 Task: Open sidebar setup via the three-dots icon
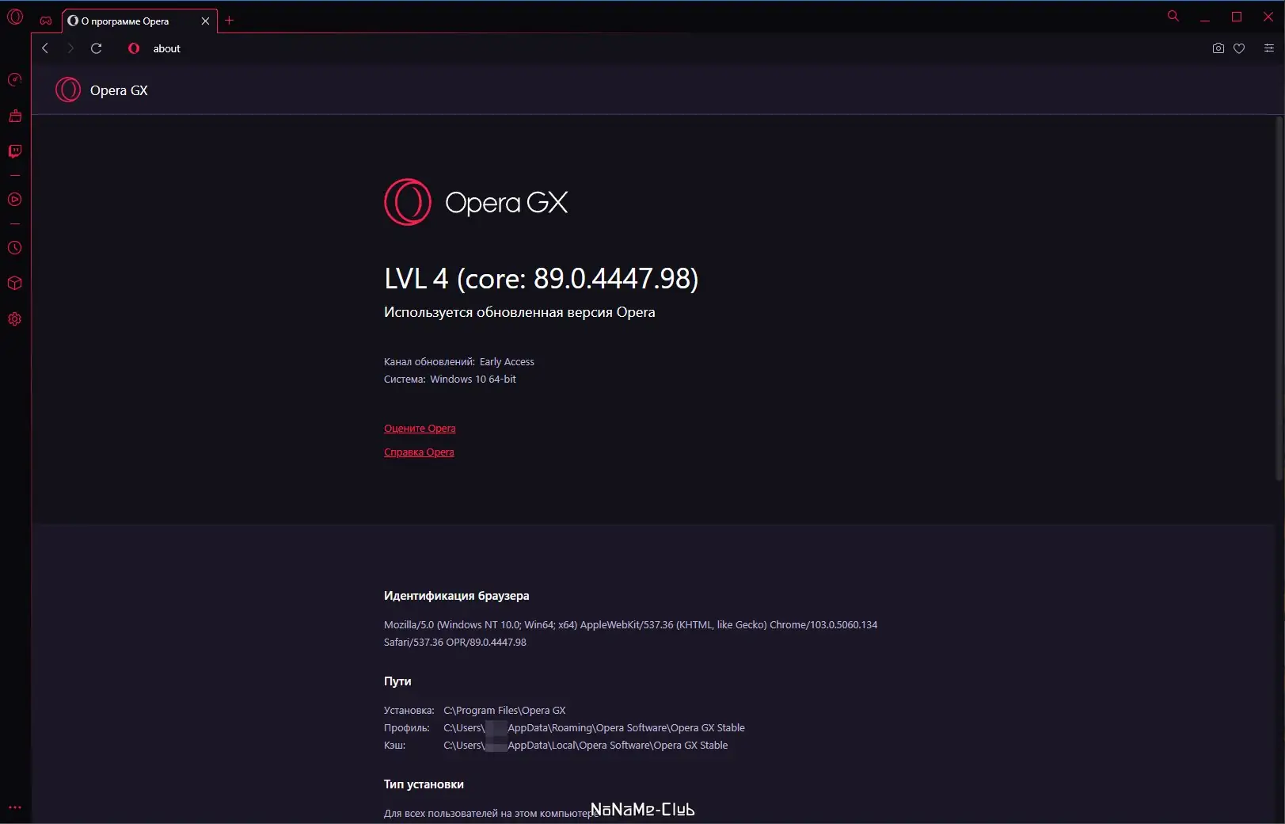(15, 807)
